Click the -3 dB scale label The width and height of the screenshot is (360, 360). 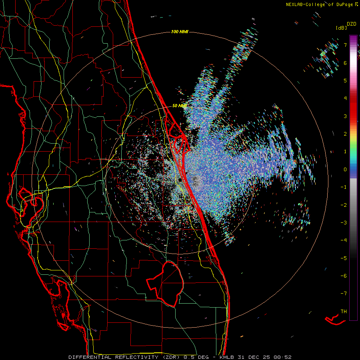point(344,223)
